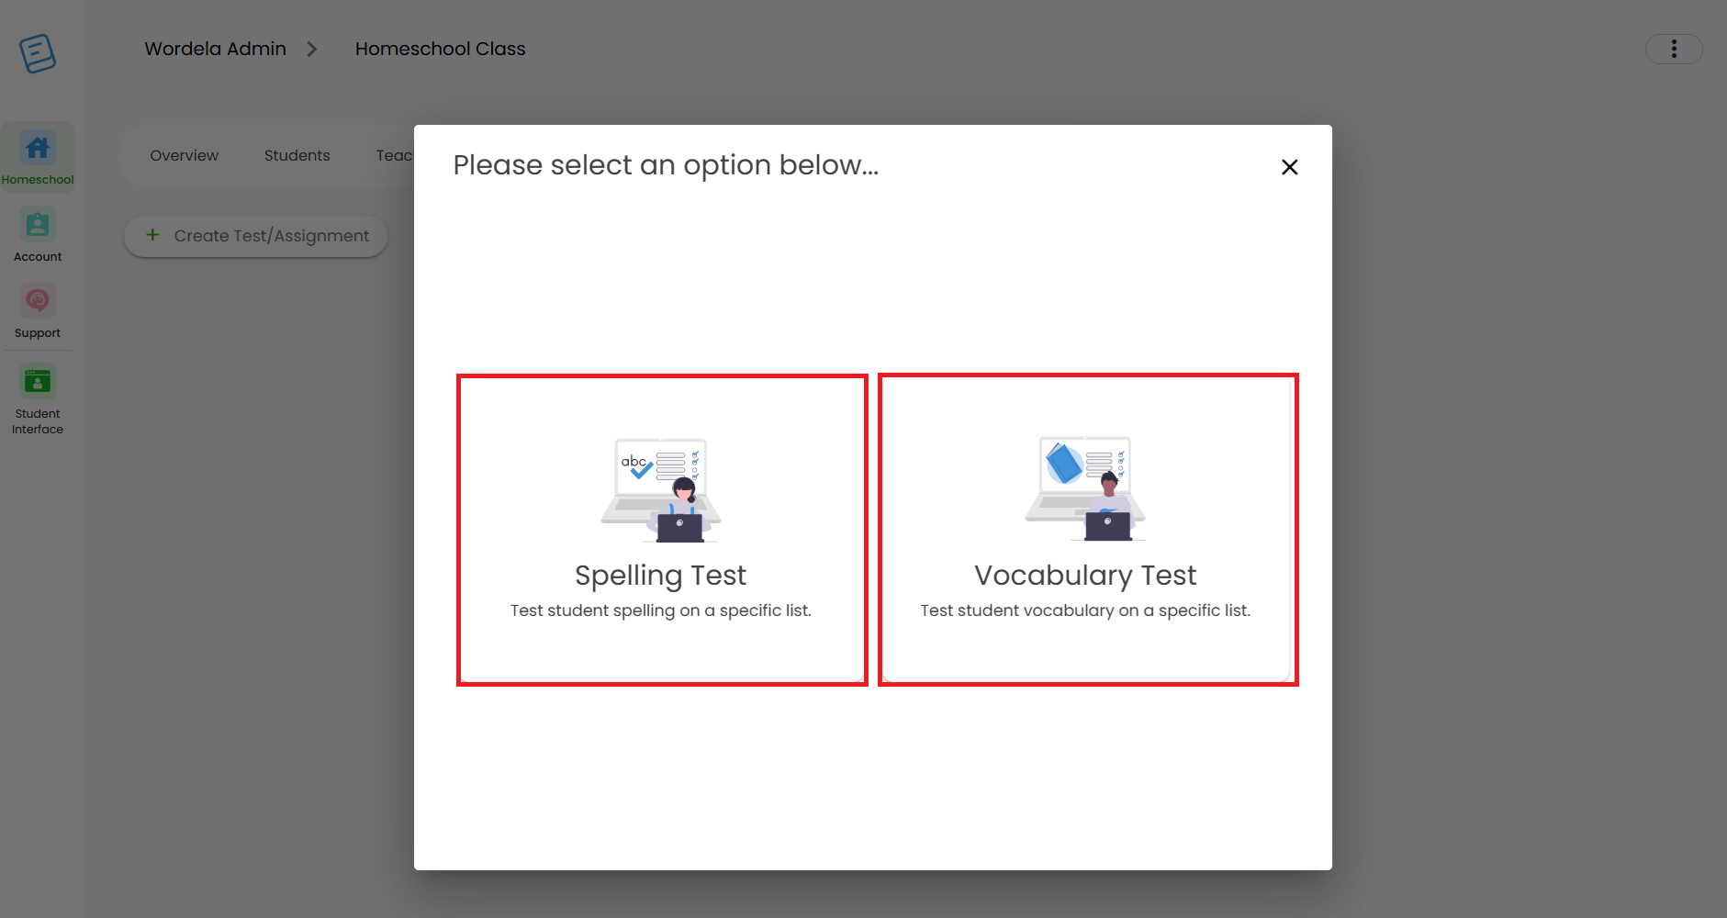1727x918 pixels.
Task: Switch to the Students tab
Action: tap(297, 156)
